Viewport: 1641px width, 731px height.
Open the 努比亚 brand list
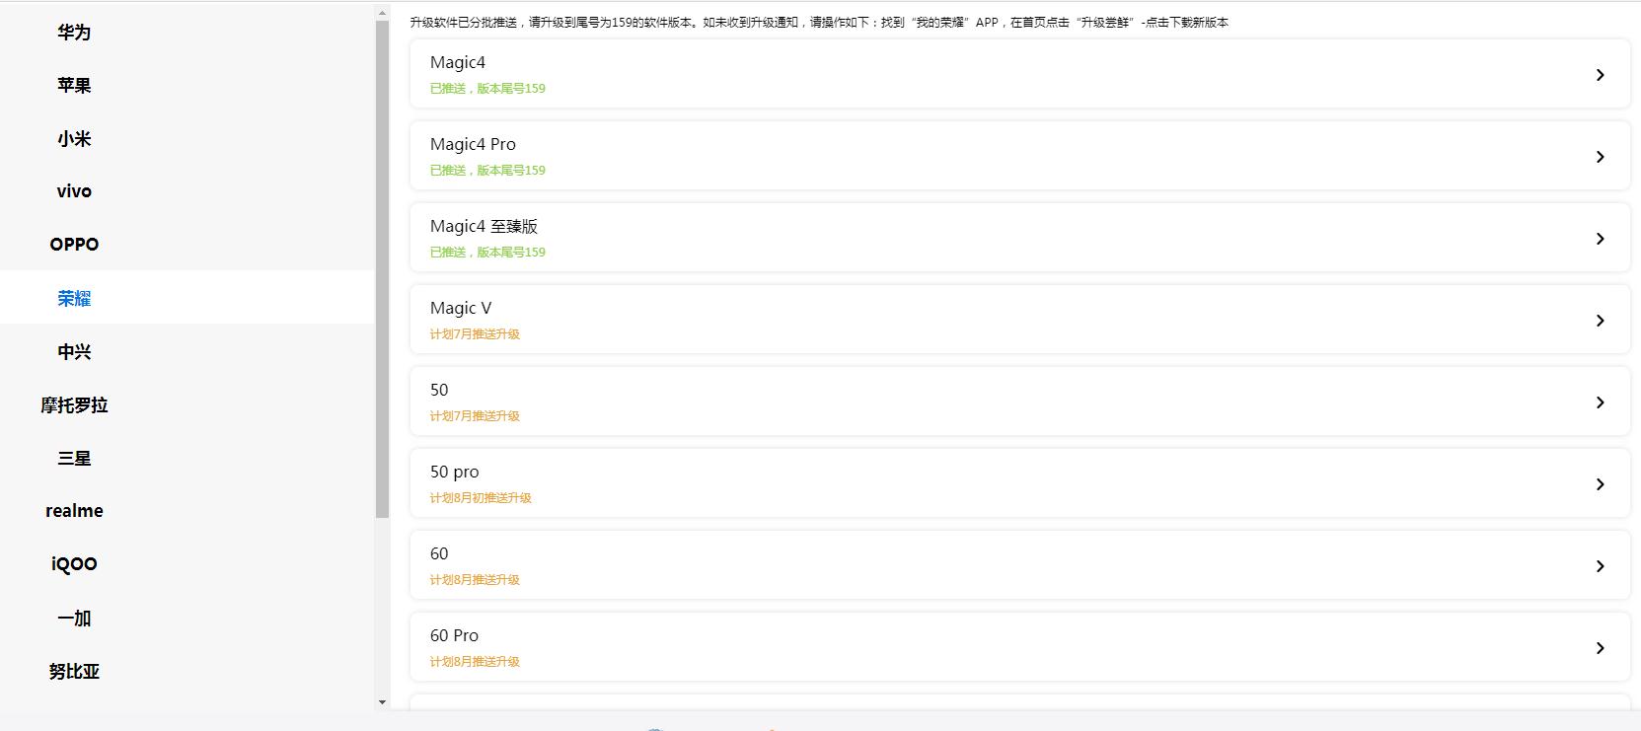tap(74, 671)
